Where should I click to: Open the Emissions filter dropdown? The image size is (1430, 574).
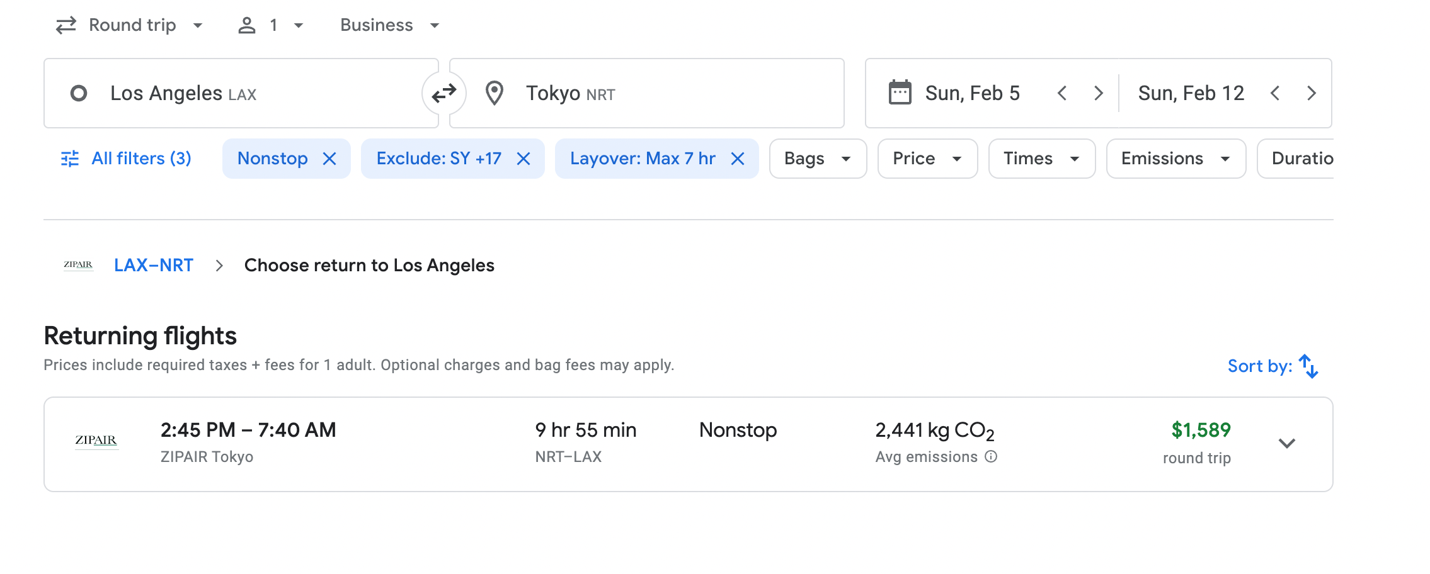1175,159
